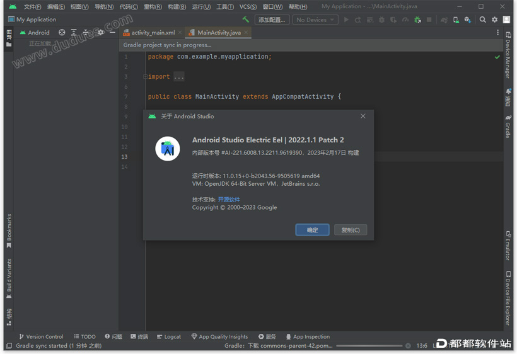Close the activity_main.xml tab with its X
517x354 pixels.
tap(180, 32)
